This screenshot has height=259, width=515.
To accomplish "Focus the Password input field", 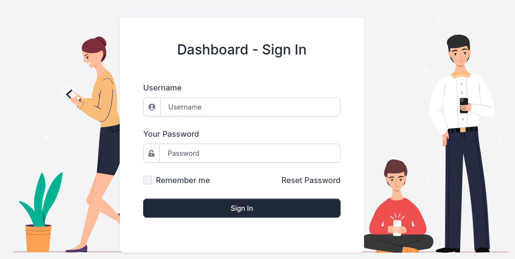I will pyautogui.click(x=250, y=153).
